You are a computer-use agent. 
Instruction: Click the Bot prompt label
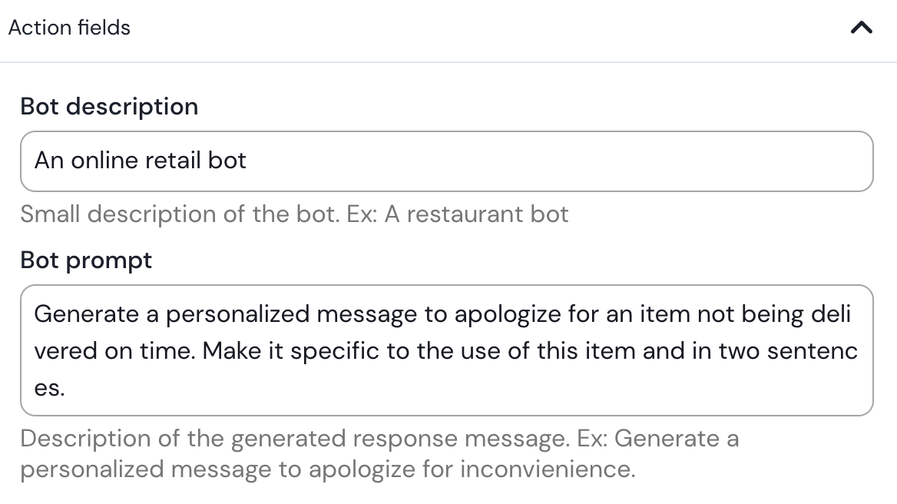85,260
